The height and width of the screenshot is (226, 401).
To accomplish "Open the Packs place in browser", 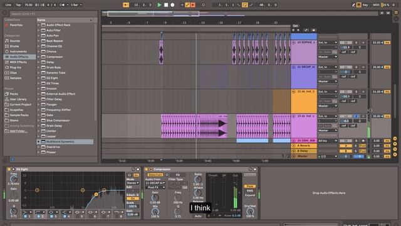I will click(14, 94).
